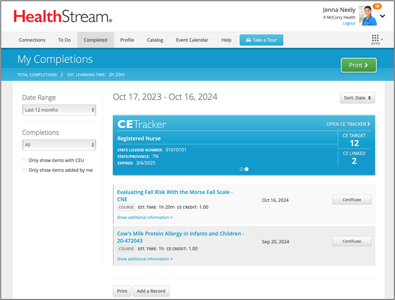This screenshot has height=300, width=395.
Task: Open the Apps grid icon
Action: tap(375, 39)
